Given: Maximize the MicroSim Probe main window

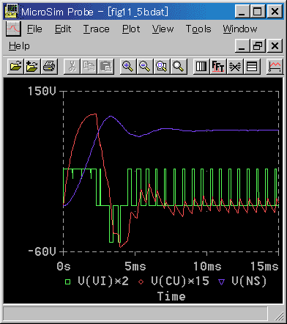Looking at the screenshot, I should (x=258, y=12).
